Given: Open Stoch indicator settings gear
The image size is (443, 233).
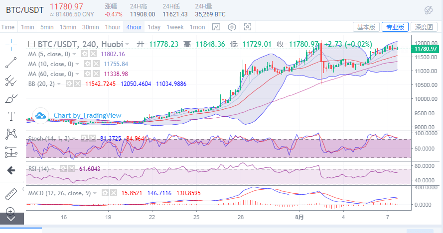Looking at the screenshot, I should point(84,138).
